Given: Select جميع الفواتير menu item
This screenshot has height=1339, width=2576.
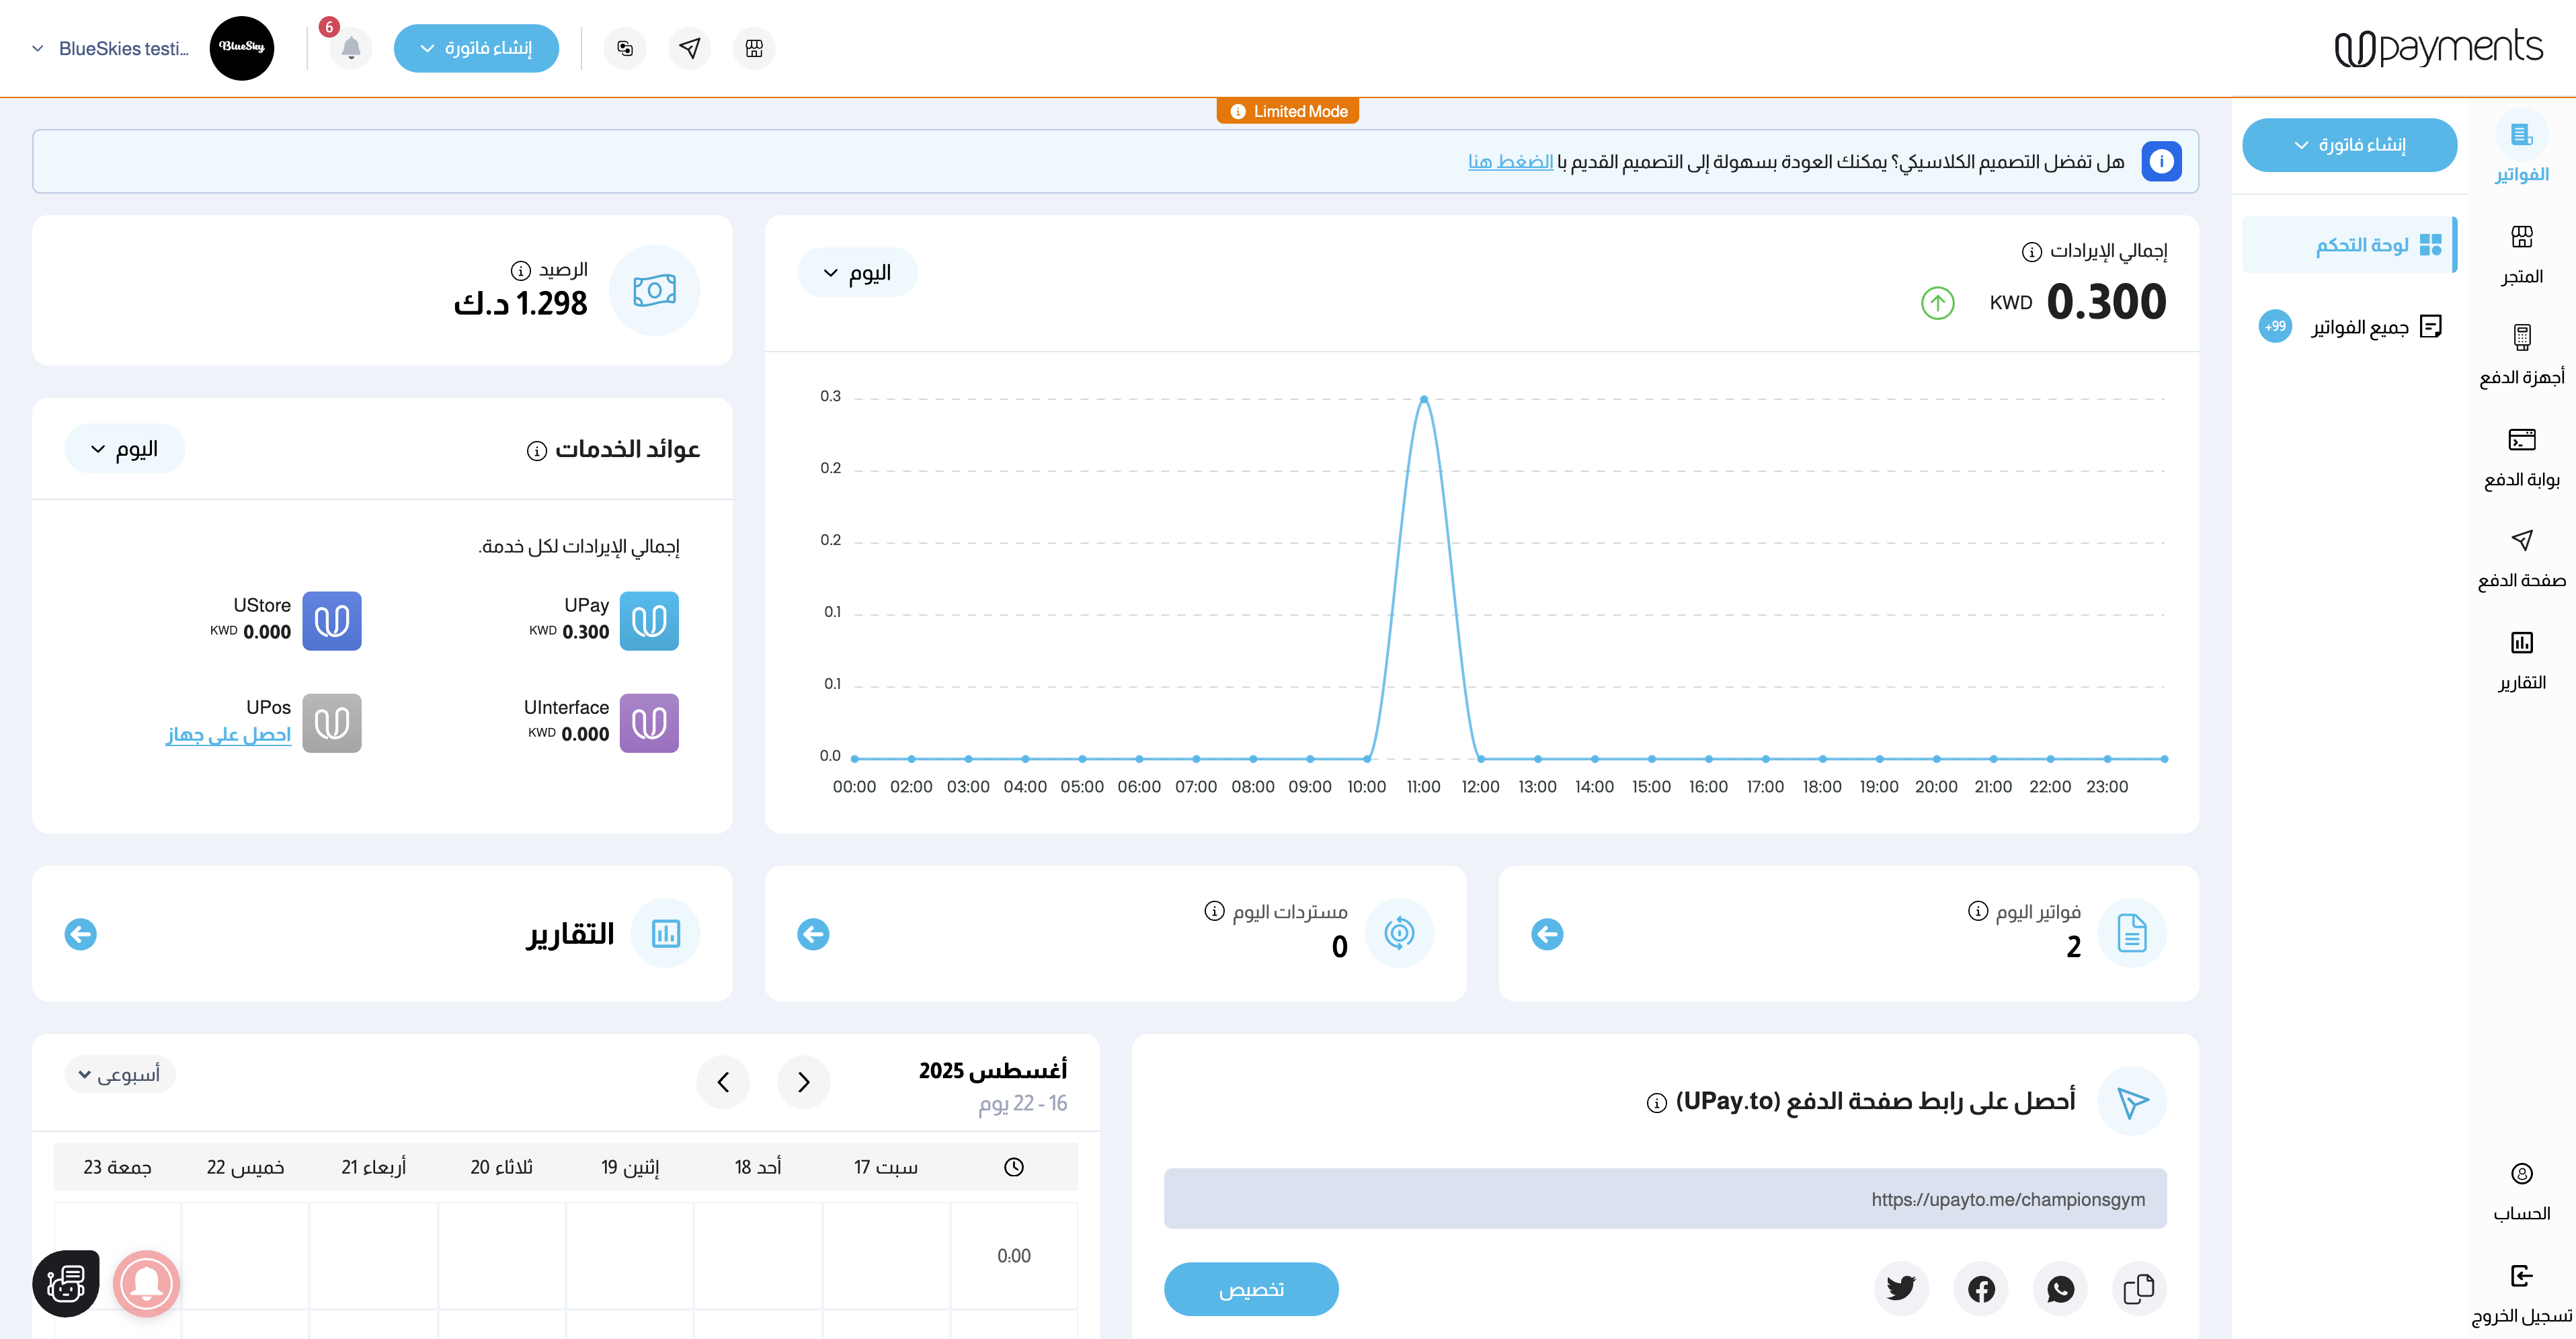Looking at the screenshot, I should pyautogui.click(x=2359, y=327).
